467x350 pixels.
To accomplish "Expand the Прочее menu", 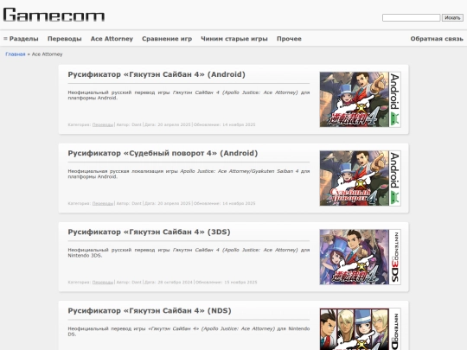I will (x=289, y=39).
